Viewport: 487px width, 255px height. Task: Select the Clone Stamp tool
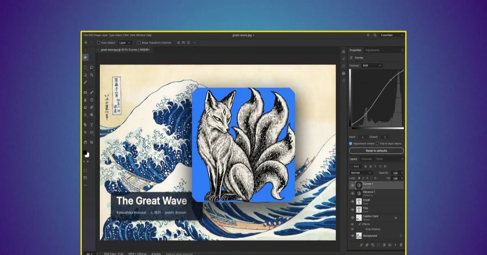[86, 100]
